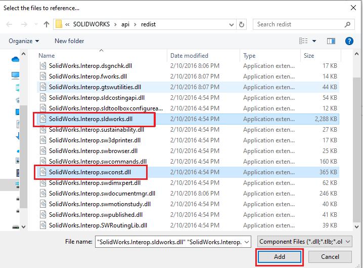Select SolidWorks.Interop.dsgnchk.dll file

[x=188, y=66]
